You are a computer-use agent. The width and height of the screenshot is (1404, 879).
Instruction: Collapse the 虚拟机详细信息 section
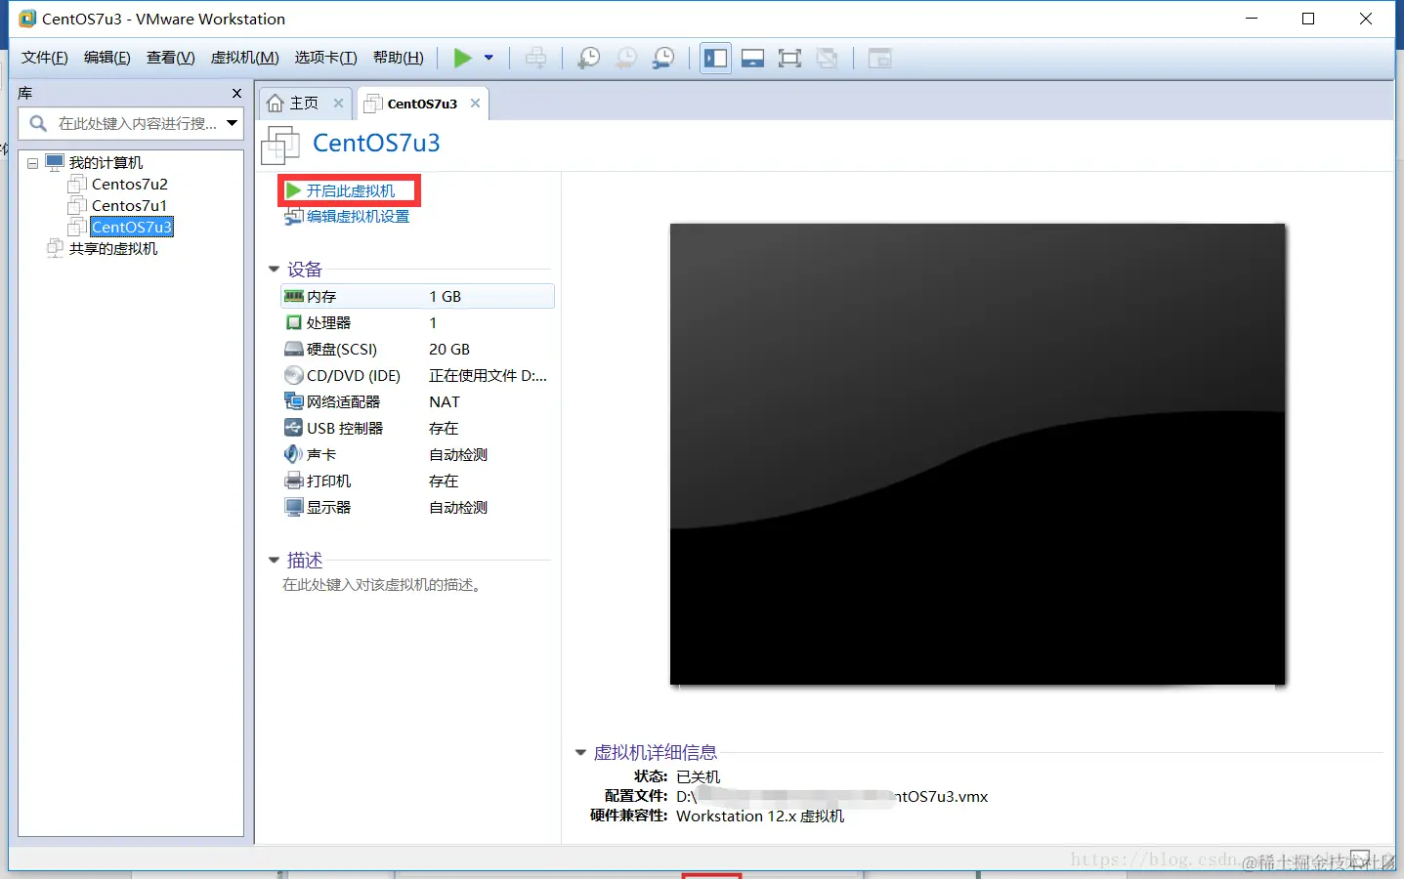580,752
